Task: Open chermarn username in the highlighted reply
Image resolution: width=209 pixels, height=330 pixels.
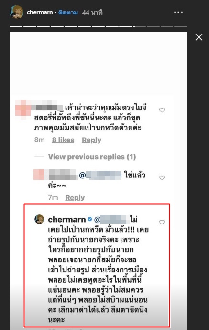Action: [x=67, y=220]
